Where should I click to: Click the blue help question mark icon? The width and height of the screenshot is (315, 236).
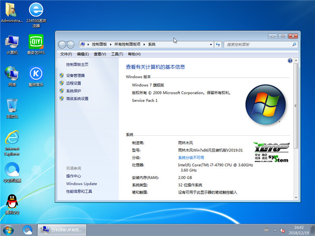coord(290,60)
